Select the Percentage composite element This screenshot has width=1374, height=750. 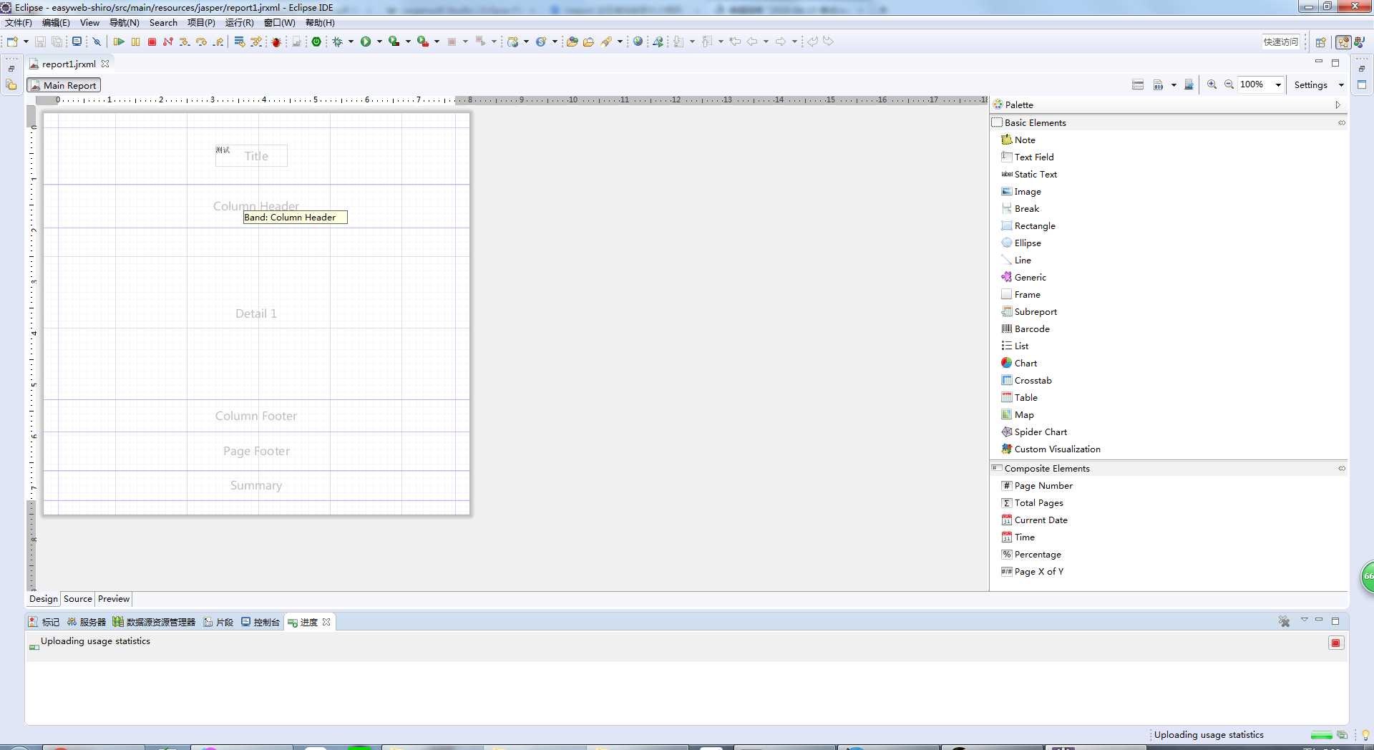(1031, 554)
